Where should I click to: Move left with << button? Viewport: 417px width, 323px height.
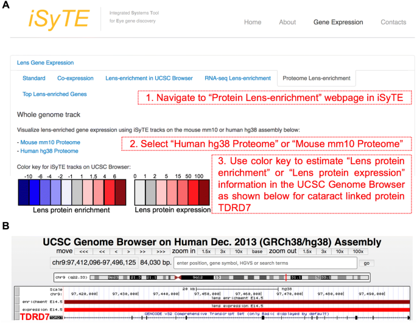(102, 251)
